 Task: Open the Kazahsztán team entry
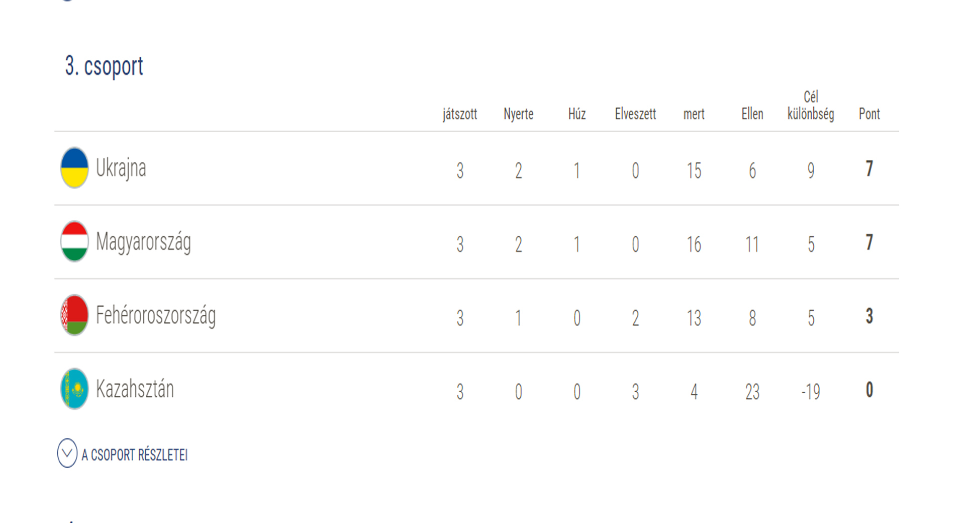tap(135, 389)
